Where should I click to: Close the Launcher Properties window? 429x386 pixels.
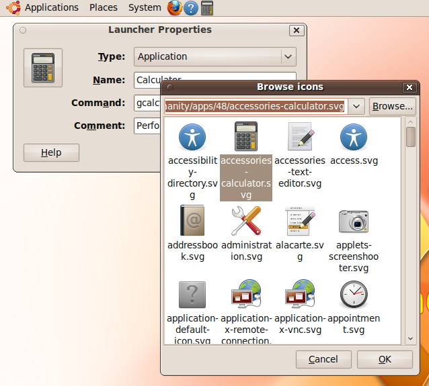[x=297, y=30]
